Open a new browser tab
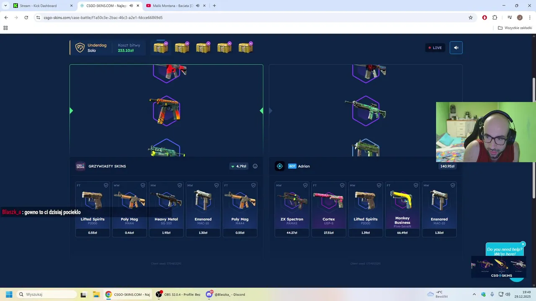Screen dimensions: 536x301 point(214,6)
